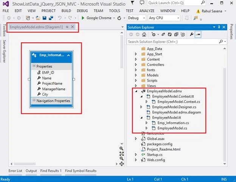Open the Any CPU platform dropdown
This screenshot has height=182, width=236.
164,18
